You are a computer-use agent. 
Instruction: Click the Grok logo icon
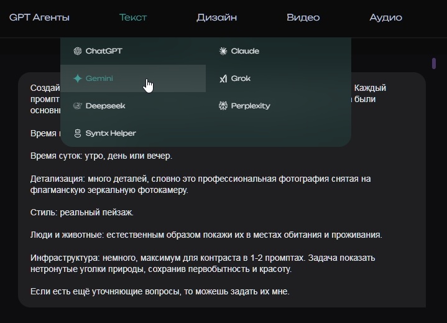[x=223, y=78]
